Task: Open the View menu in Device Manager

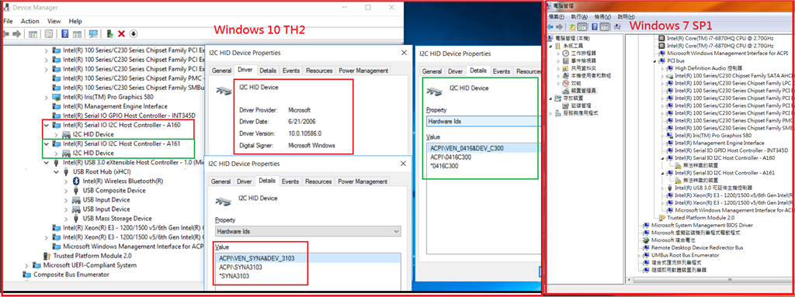Action: coord(54,21)
